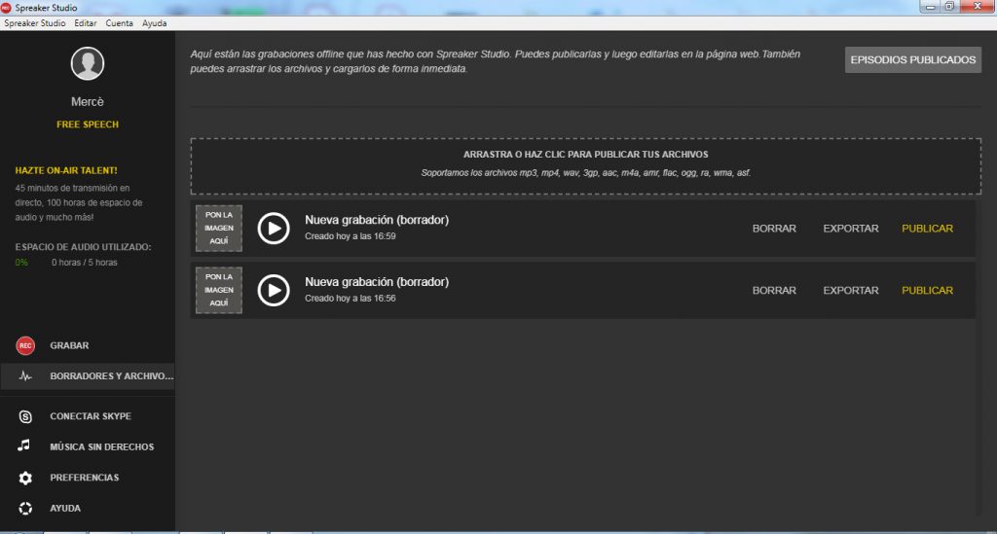Click the Skype icon in sidebar
Viewport: 997px width, 534px height.
coord(25,416)
